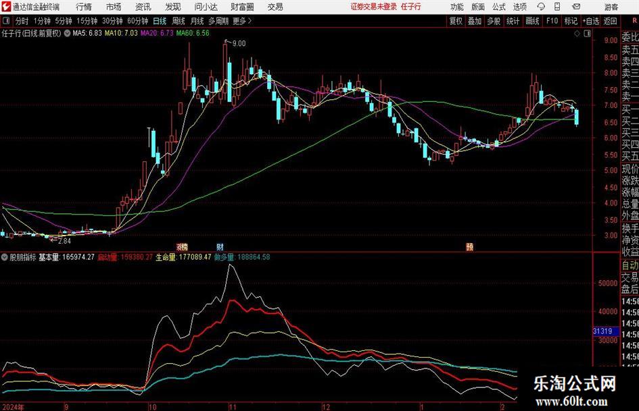This screenshot has height=411, width=639.
Task: Toggle the sidebar panel icon at toolbar left
Action: pos(6,21)
